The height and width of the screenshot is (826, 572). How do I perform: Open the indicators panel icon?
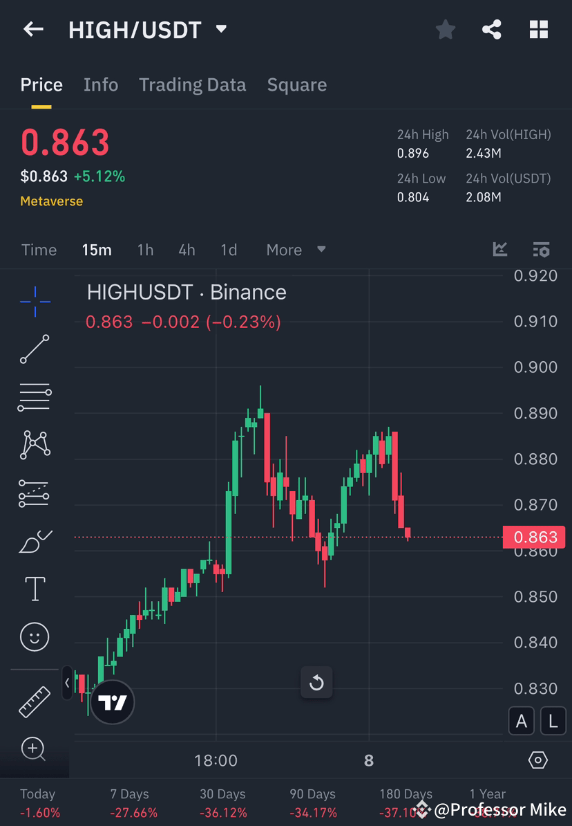pos(499,250)
